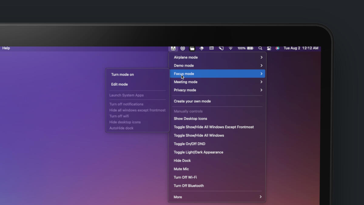Expand Privacy mode submenu chevron
This screenshot has width=364, height=205.
pyautogui.click(x=261, y=90)
